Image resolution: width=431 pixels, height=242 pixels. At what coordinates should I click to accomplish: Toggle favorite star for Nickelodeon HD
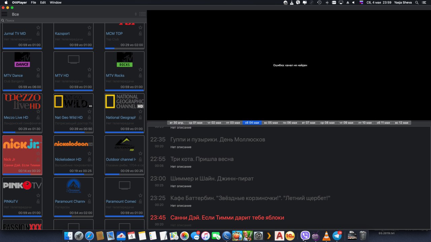pyautogui.click(x=90, y=153)
